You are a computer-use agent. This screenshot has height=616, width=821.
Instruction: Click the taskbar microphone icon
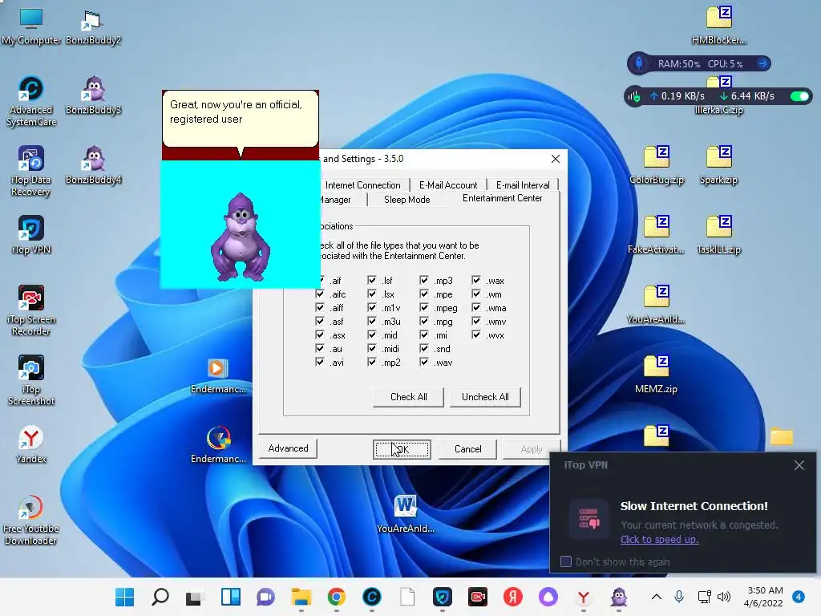[x=679, y=597]
